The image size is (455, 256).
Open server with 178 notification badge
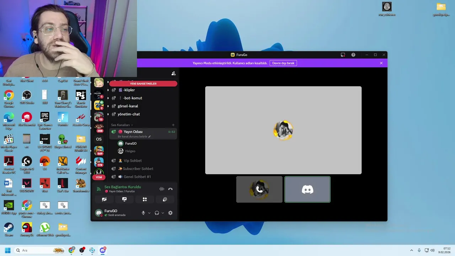(x=99, y=162)
